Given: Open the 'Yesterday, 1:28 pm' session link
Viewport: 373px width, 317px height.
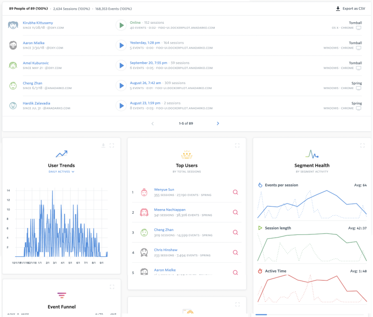Looking at the screenshot, I should [x=145, y=43].
